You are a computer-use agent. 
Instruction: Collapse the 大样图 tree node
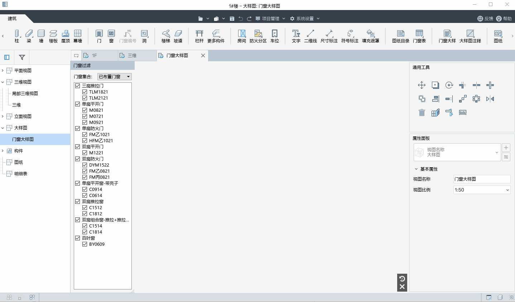(3, 128)
